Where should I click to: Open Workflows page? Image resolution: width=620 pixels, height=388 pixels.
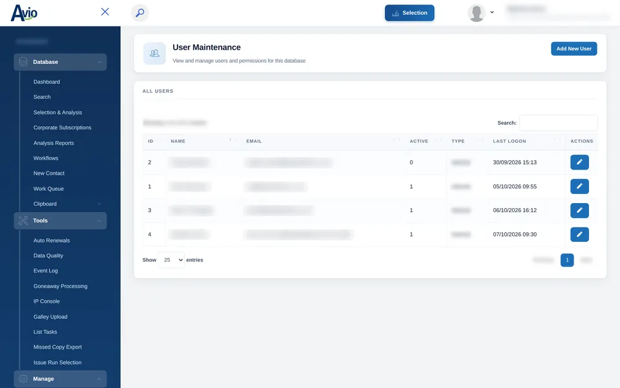[x=45, y=158]
